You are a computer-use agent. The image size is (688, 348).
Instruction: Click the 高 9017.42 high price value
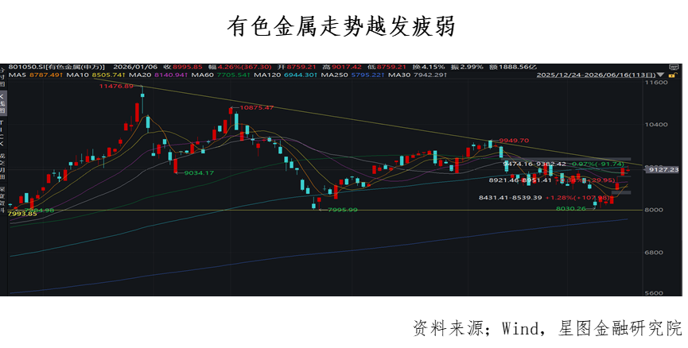click(x=342, y=67)
